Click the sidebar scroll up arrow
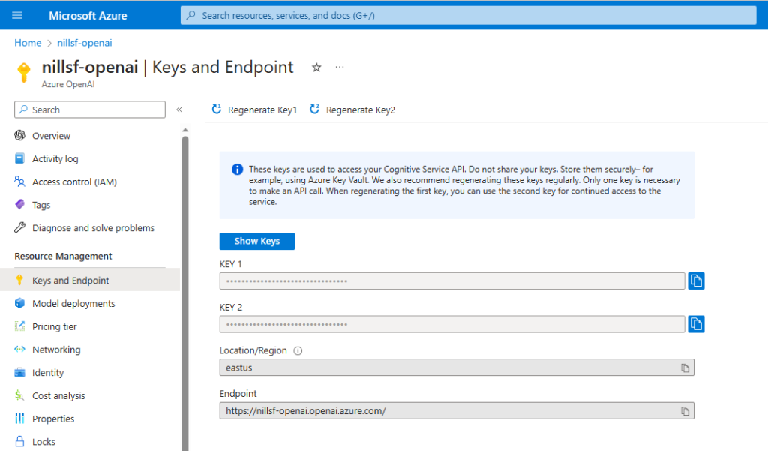768x451 pixels. pos(185,130)
